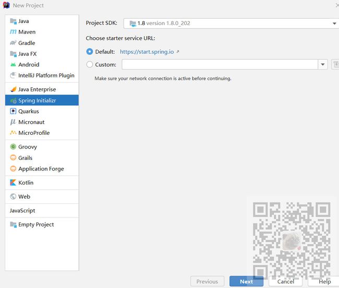Click the Maven 'm' icon
The image size is (339, 288).
point(13,32)
